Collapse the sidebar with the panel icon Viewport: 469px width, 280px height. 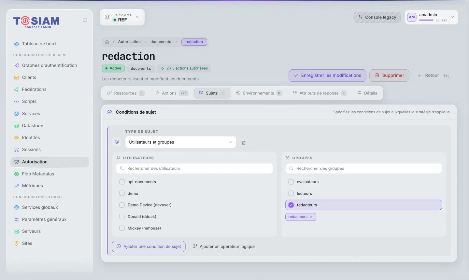[85, 20]
